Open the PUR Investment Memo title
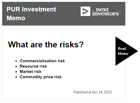Viewport: 140px width, 103px height. pyautogui.click(x=31, y=14)
